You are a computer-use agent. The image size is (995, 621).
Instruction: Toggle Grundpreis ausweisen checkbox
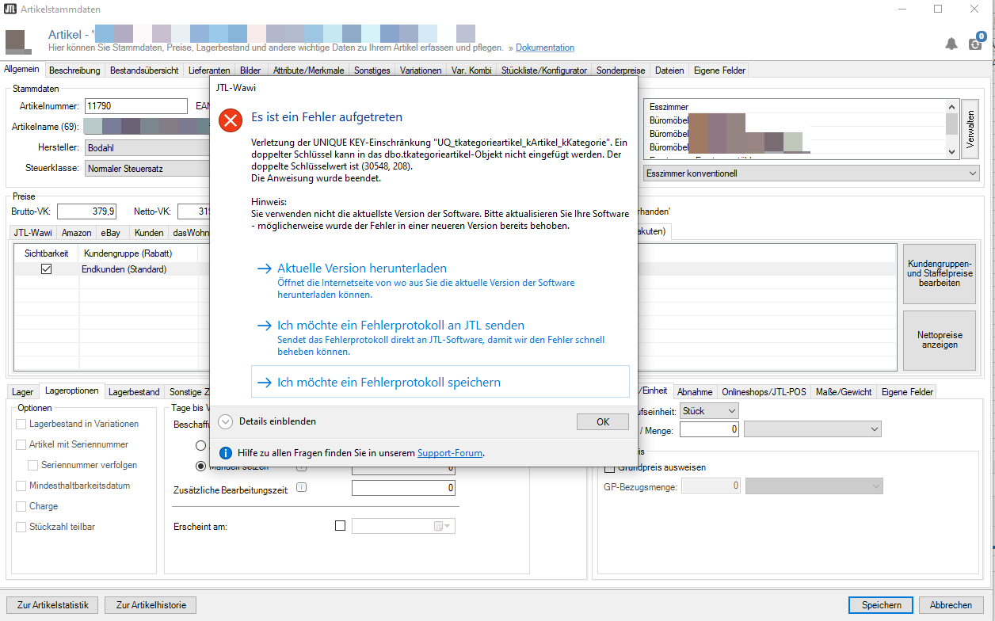tap(610, 467)
